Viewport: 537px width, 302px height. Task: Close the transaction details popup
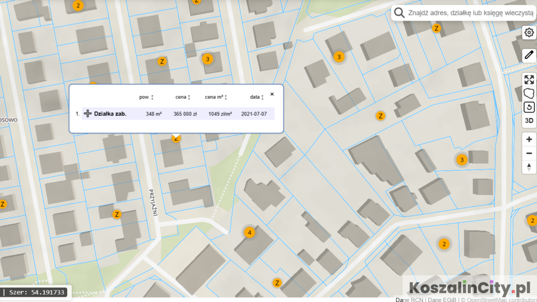[x=272, y=94]
